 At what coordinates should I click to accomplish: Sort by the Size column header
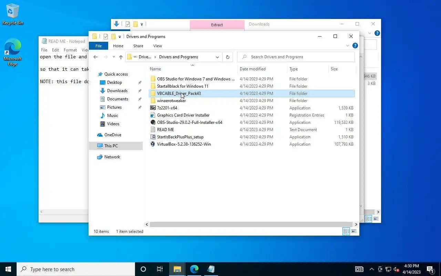coord(341,69)
